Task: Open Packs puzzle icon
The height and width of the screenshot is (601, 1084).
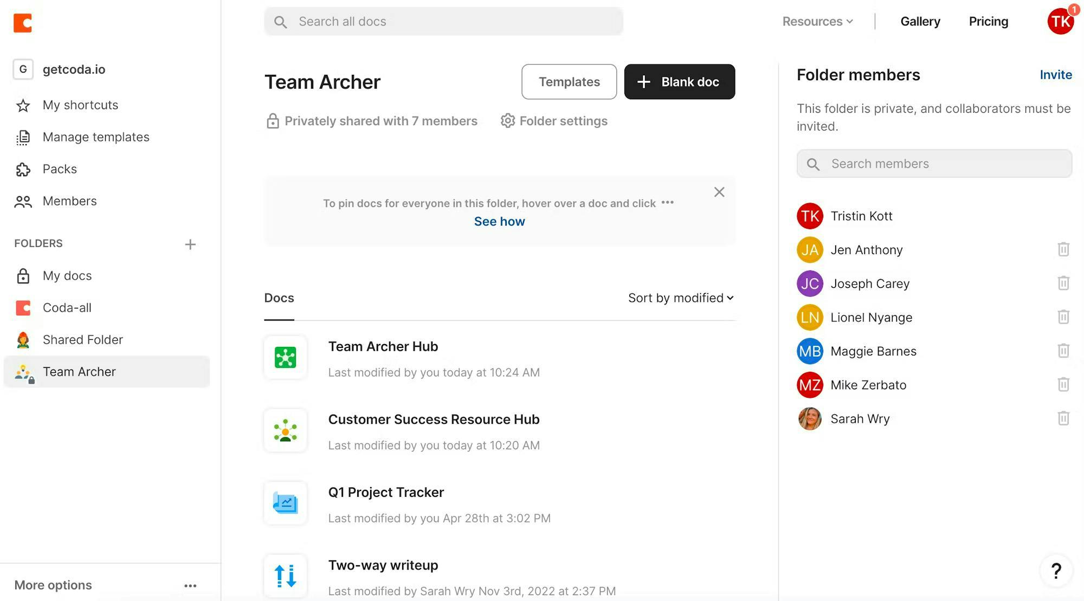Action: point(23,169)
